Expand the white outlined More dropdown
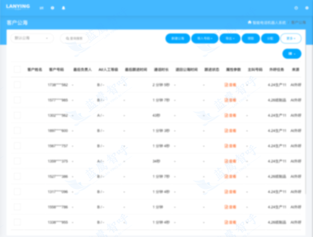Viewport: 313px width, 237px height. [291, 38]
